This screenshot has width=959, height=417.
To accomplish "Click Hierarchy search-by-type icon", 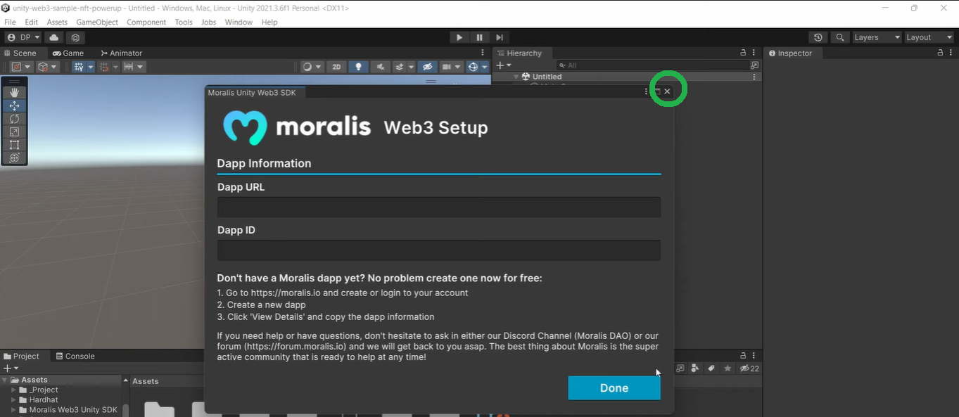I will click(x=754, y=65).
